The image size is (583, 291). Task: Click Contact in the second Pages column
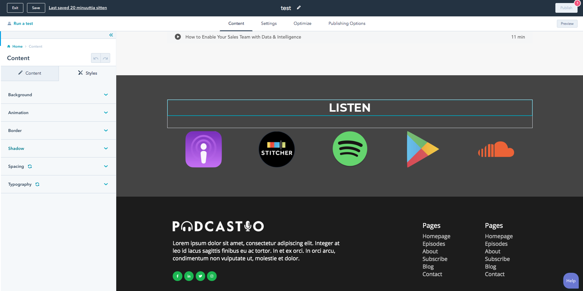495,274
